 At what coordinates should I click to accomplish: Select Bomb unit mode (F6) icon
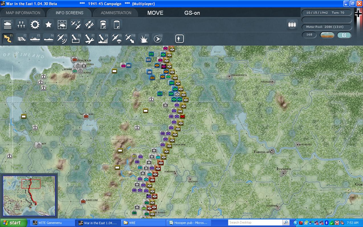pos(76,38)
